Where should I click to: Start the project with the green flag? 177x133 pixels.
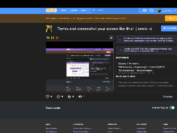pos(48,38)
